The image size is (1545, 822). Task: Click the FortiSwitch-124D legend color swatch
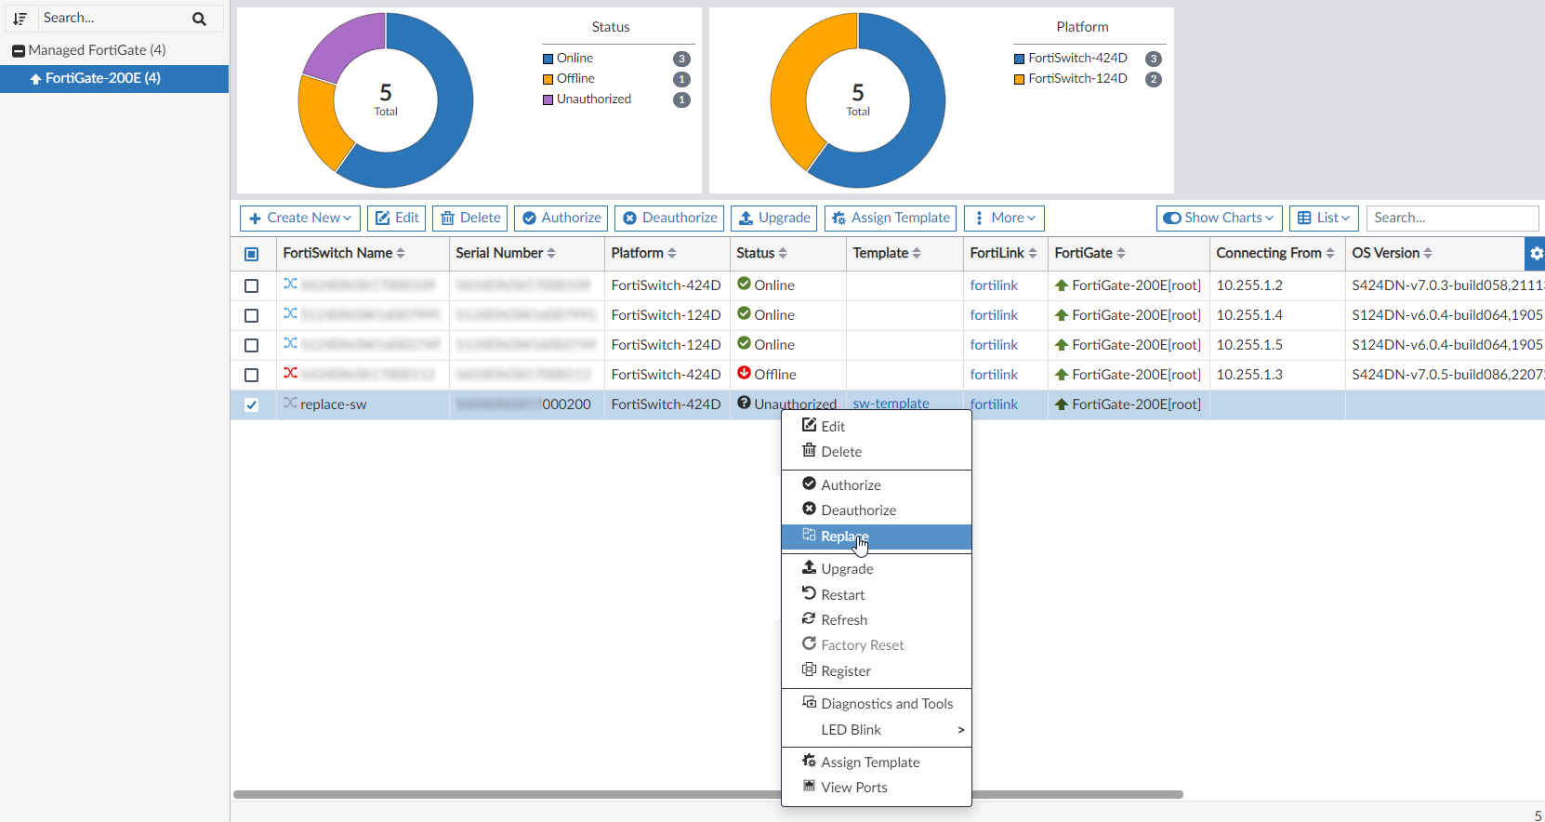pos(1020,79)
